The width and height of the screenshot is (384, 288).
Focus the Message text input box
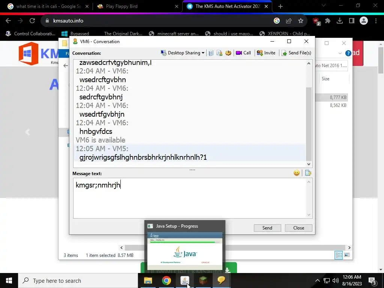tap(189, 198)
